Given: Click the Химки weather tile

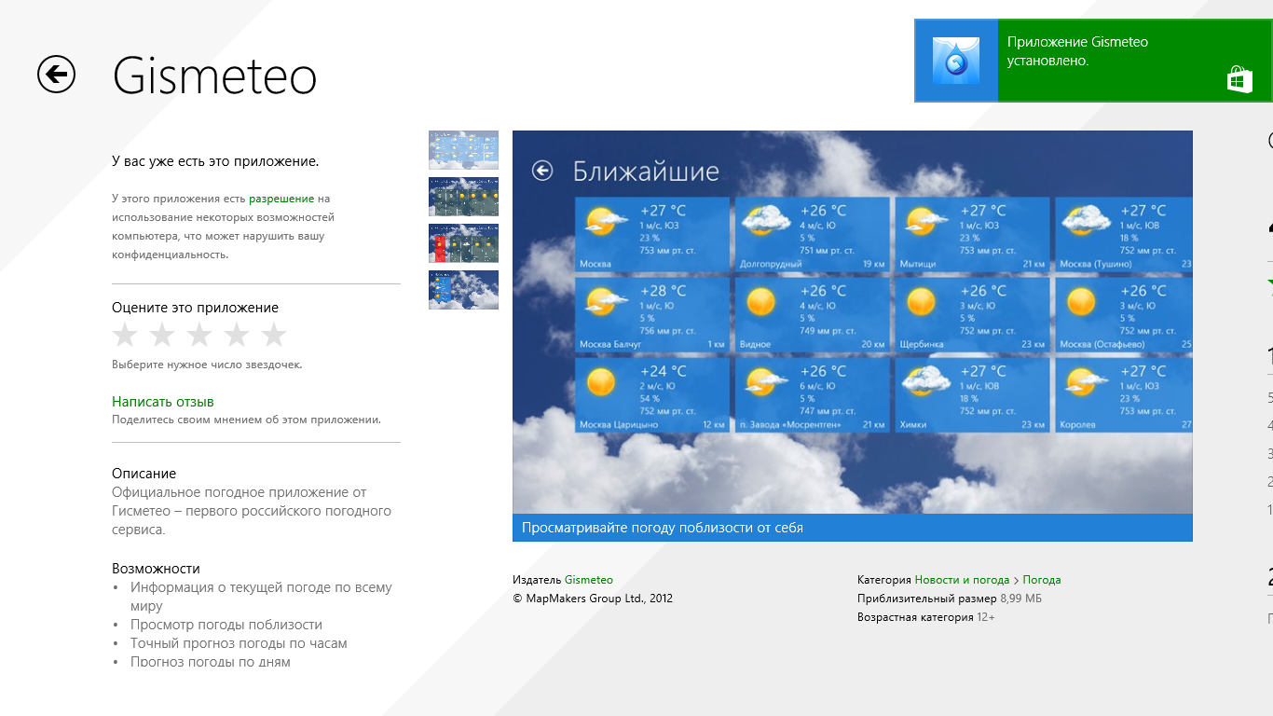Looking at the screenshot, I should click(972, 394).
